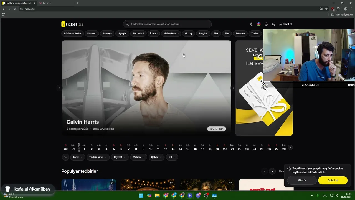
Task: Click the iticket.az address bar
Action: 169,9
